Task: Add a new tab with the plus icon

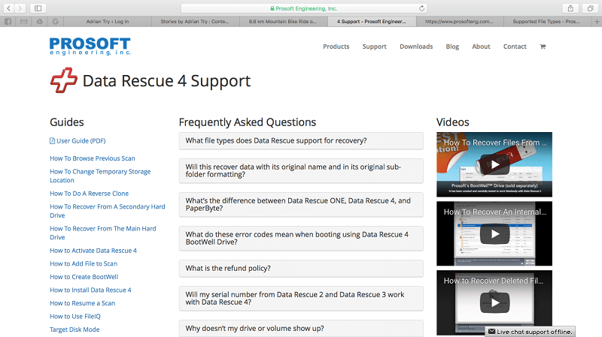Action: point(597,22)
